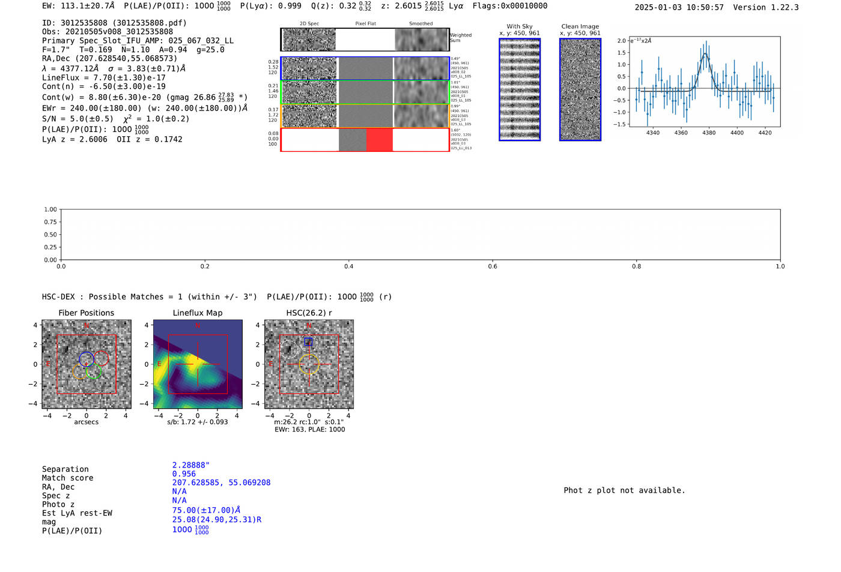Click the solid red pixel flat block

click(x=379, y=140)
